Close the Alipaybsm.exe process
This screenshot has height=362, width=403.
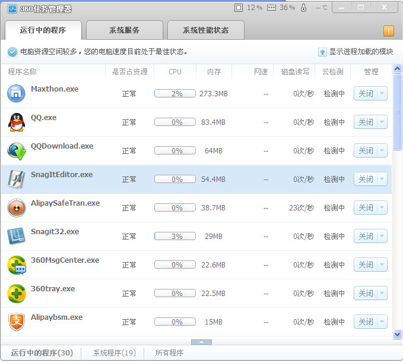366,322
